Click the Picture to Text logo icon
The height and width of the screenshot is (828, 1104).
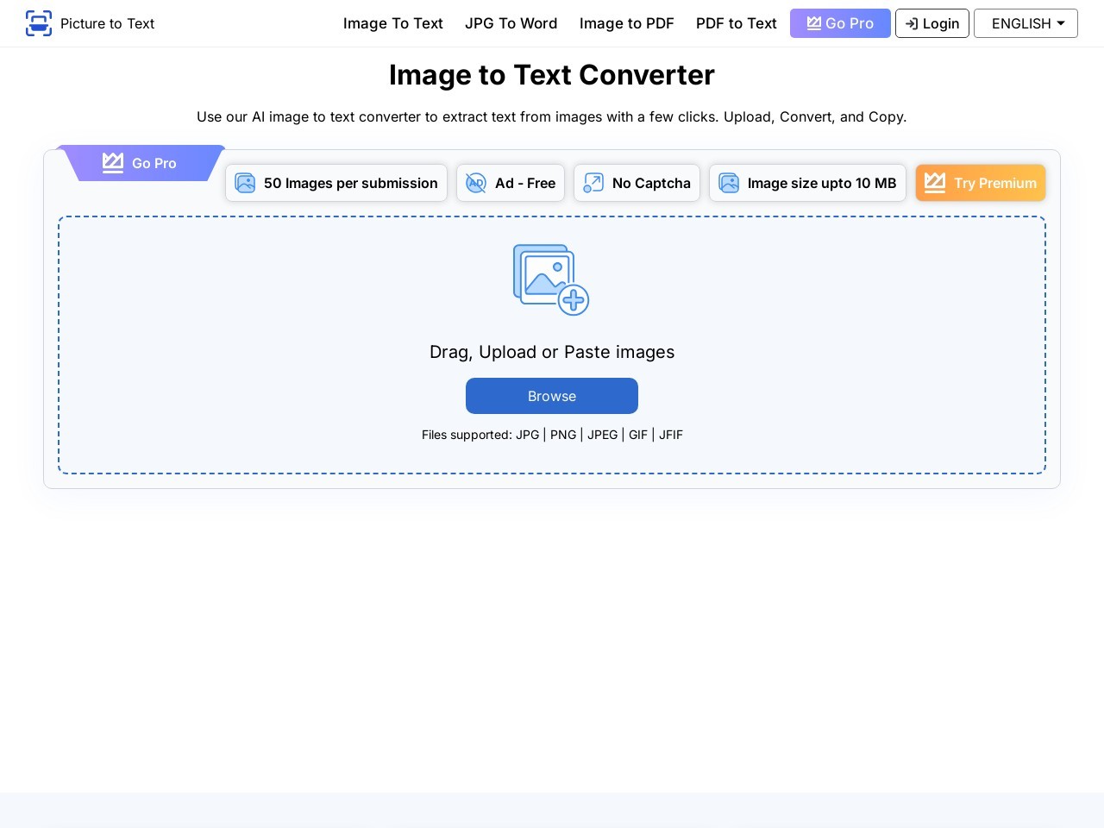tap(39, 23)
